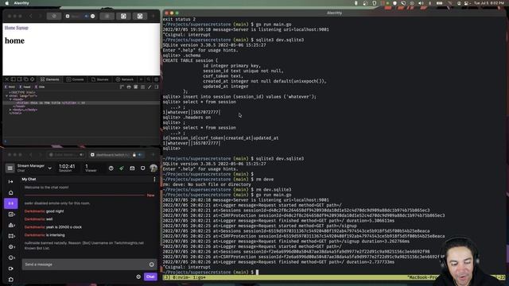Switch to the Network tab in Web Inspector
This screenshot has height=286, width=509.
point(125,79)
